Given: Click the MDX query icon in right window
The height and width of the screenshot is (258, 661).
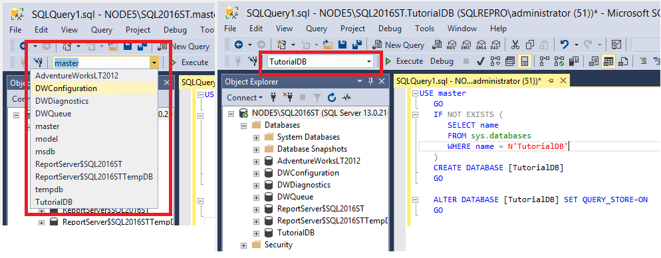Looking at the screenshot, I should pos(452,45).
